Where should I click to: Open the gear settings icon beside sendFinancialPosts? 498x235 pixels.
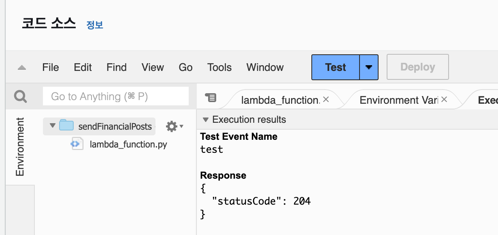[175, 126]
